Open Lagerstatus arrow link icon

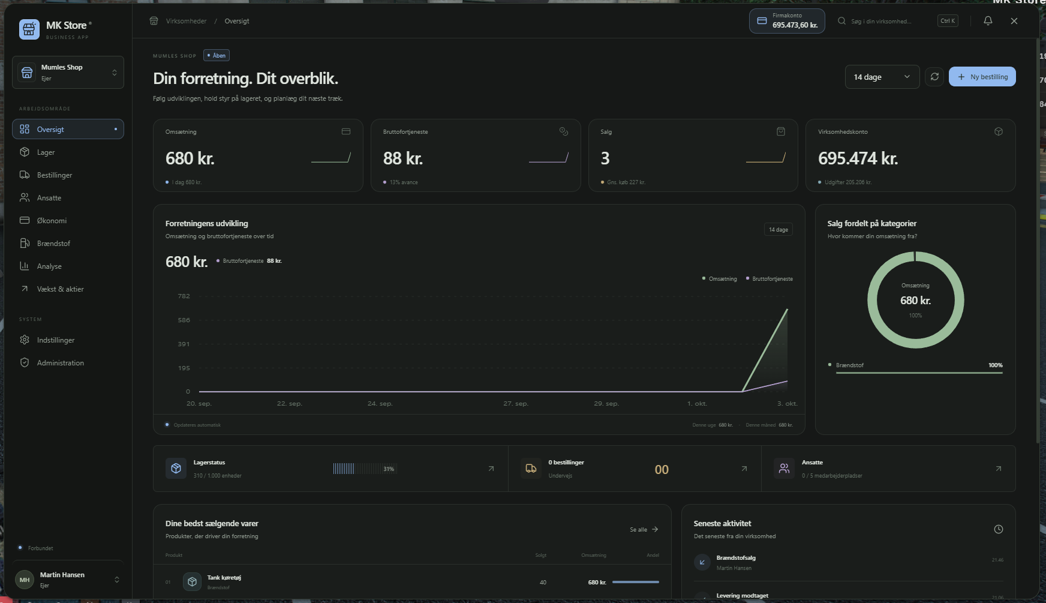pyautogui.click(x=491, y=469)
